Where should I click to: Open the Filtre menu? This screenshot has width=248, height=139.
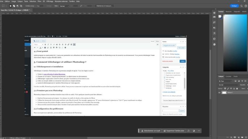click(39, 1)
